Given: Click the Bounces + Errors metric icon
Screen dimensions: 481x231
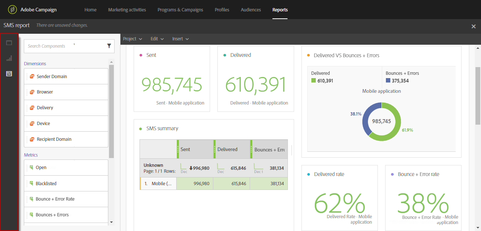Looking at the screenshot, I should pos(32,214).
